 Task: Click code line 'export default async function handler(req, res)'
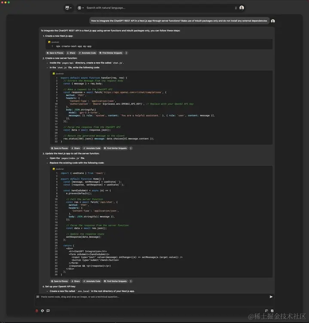94,78
